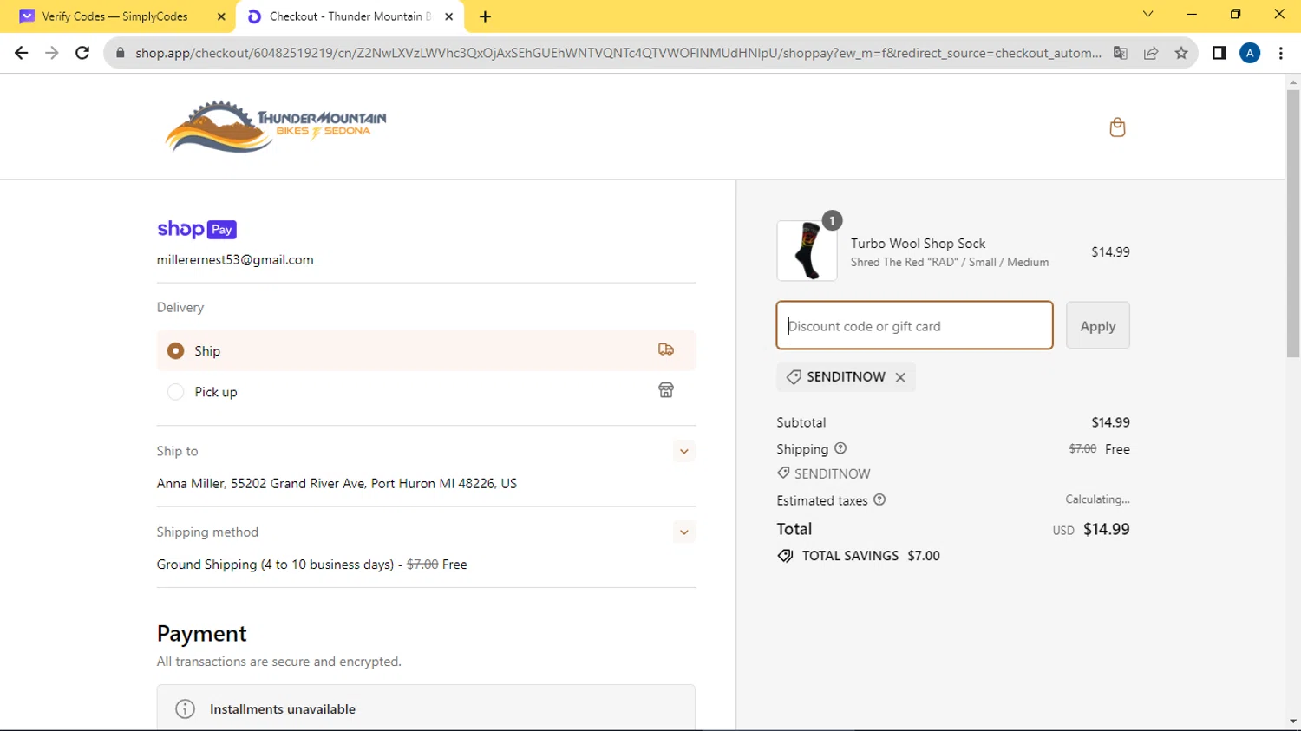Expand the Ship to address section
This screenshot has height=731, width=1301.
point(684,451)
